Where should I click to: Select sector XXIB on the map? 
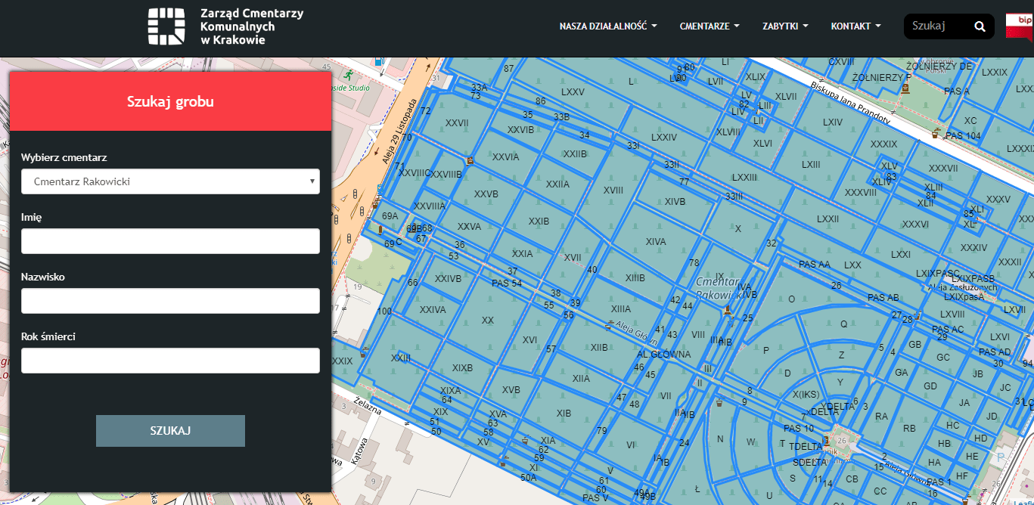(x=539, y=222)
